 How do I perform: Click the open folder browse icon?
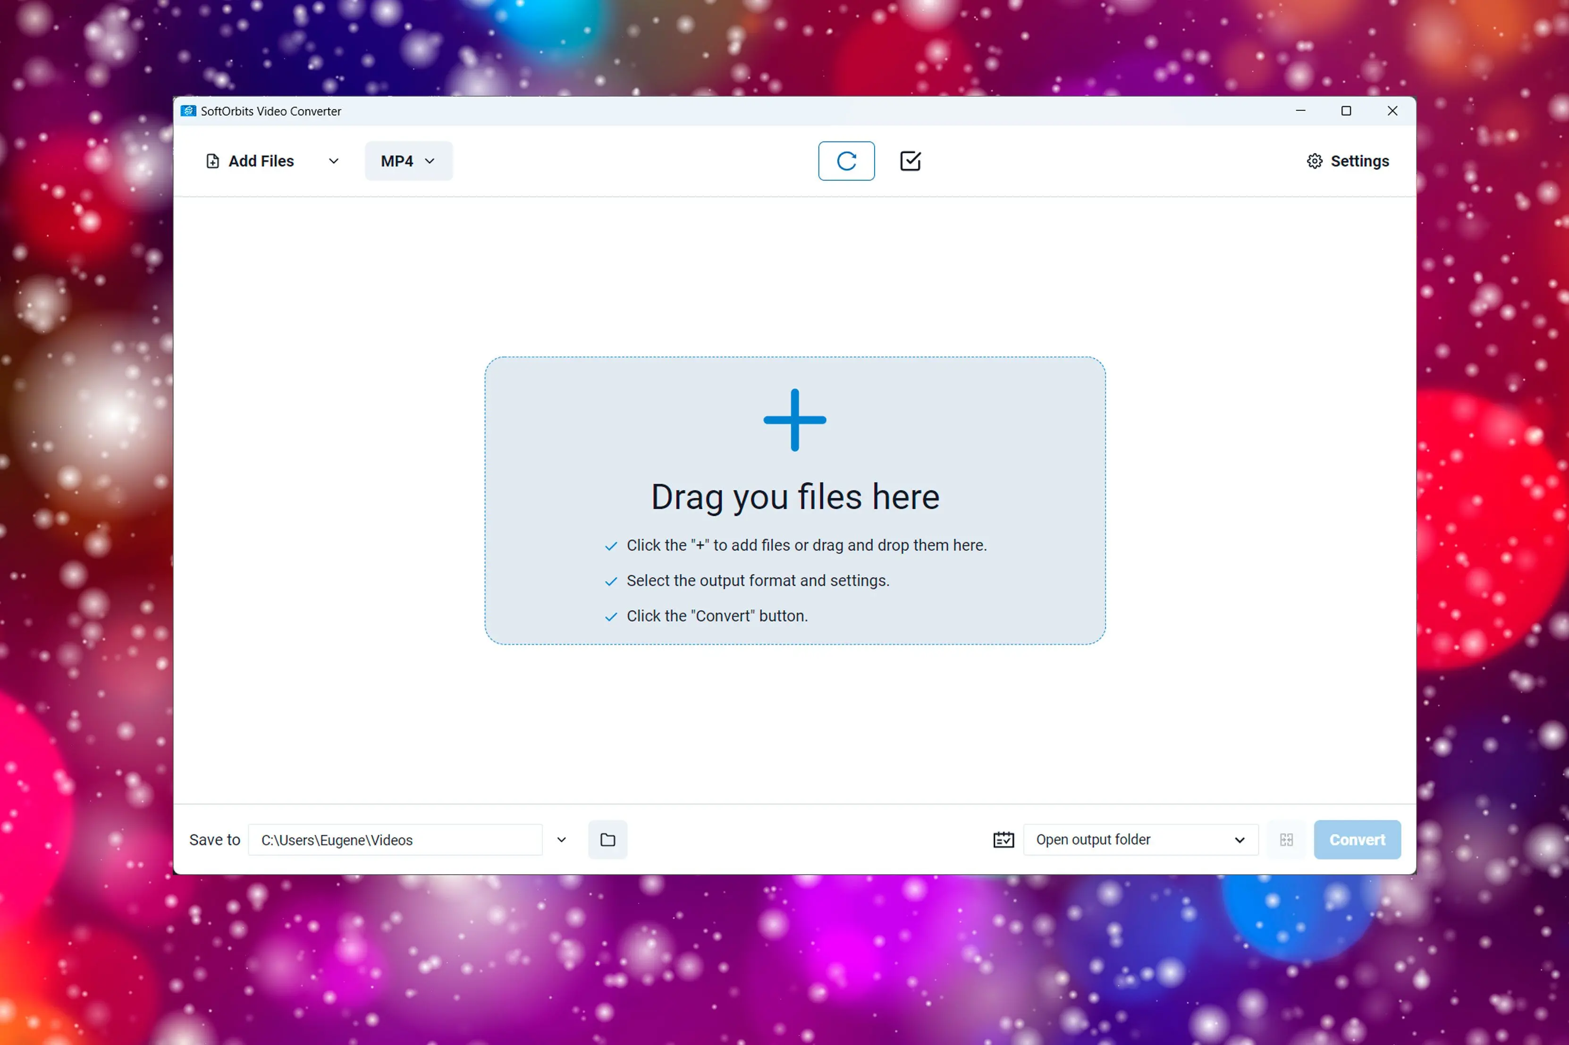[x=608, y=840]
